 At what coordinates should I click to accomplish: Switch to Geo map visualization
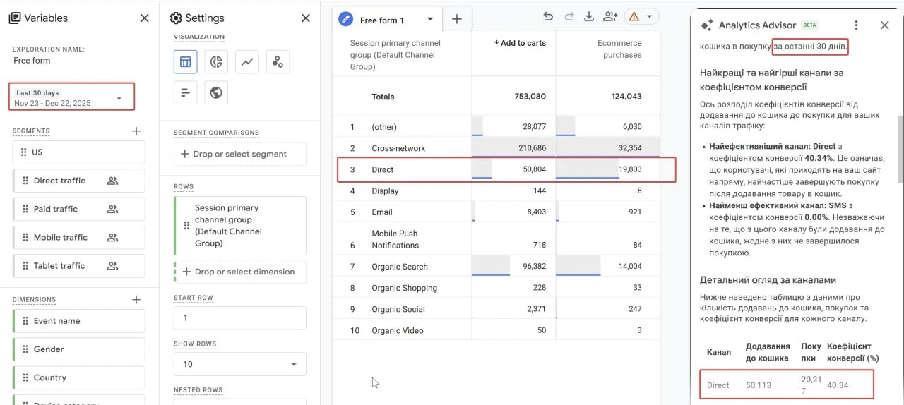point(216,92)
